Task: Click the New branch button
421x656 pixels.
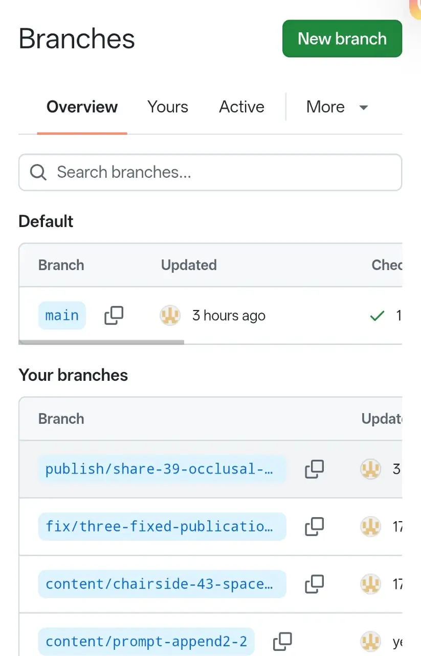Action: tap(342, 38)
